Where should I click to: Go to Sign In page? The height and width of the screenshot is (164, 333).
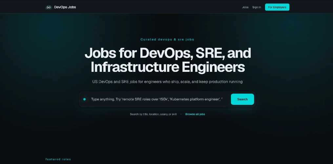257,7
